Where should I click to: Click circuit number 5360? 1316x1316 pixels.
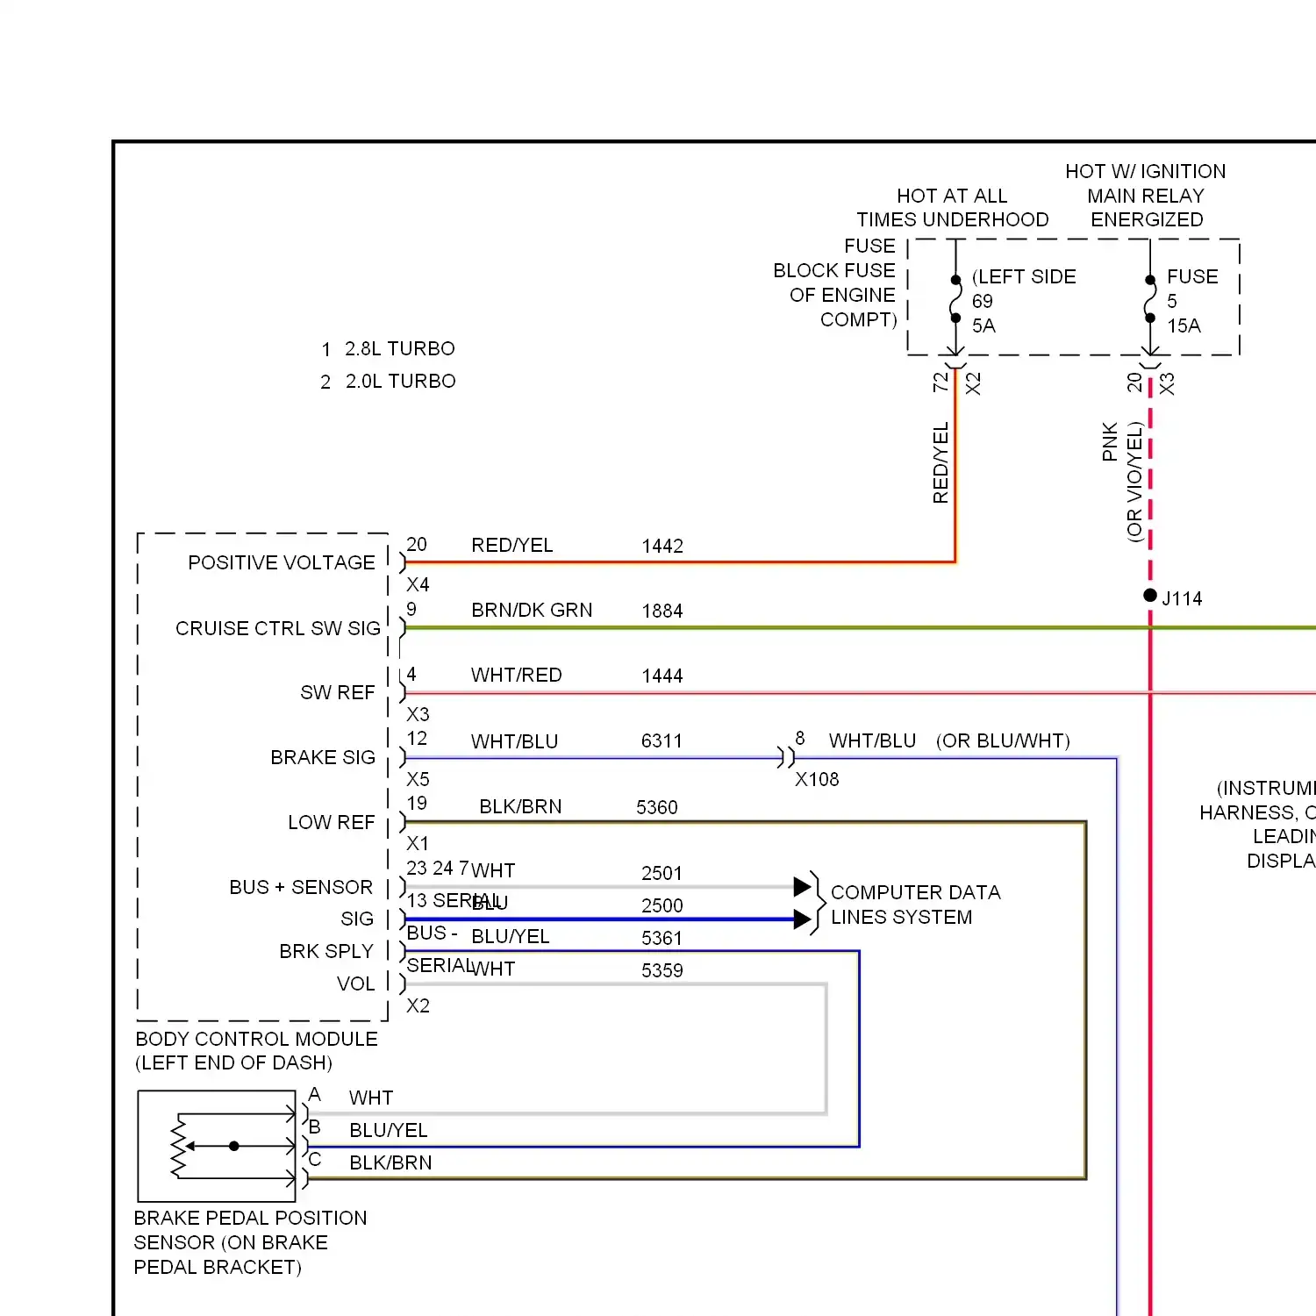(x=657, y=807)
